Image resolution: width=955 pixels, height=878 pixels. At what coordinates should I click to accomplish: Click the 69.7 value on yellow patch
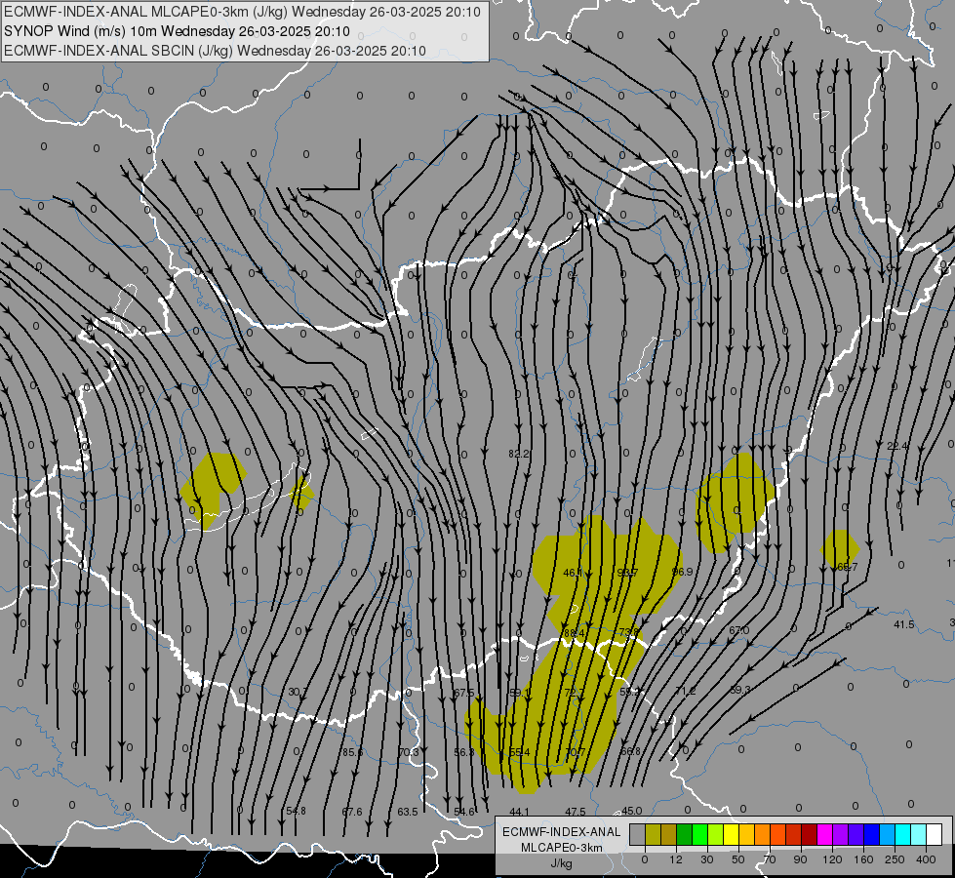click(847, 567)
